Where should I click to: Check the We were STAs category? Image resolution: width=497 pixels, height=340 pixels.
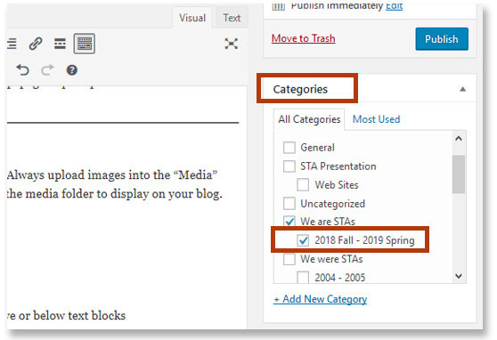tap(289, 259)
